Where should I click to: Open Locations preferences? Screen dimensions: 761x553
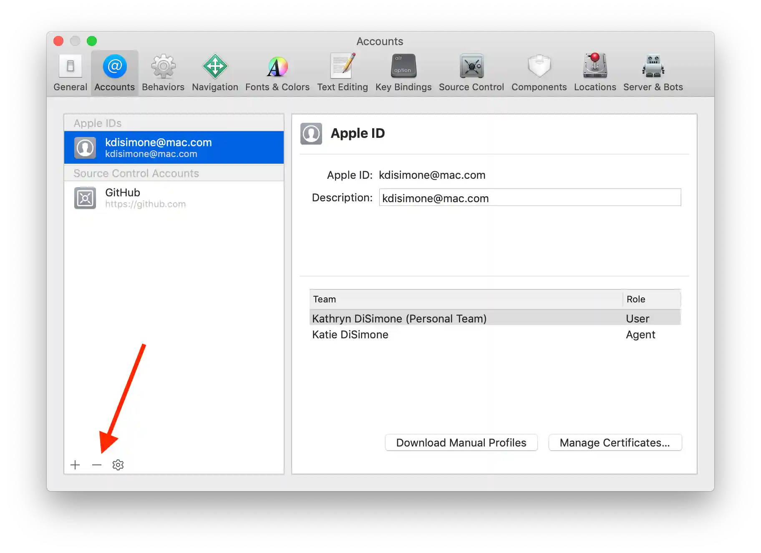[595, 73]
